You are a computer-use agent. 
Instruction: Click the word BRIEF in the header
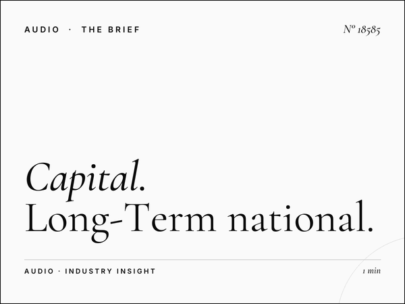(x=124, y=30)
